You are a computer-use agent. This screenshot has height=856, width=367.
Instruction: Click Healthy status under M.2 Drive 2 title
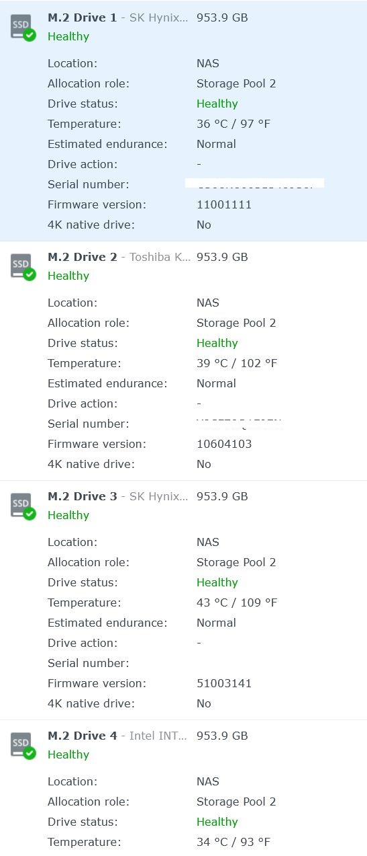pyautogui.click(x=68, y=276)
